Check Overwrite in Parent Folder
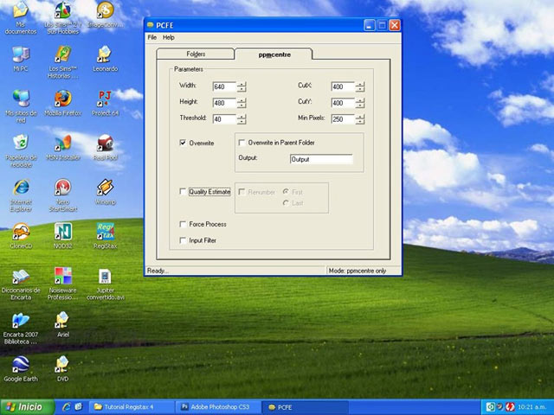 pyautogui.click(x=242, y=143)
